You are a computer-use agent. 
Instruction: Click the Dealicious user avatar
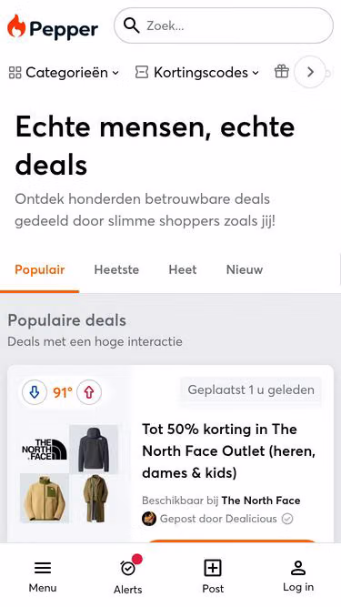149,519
